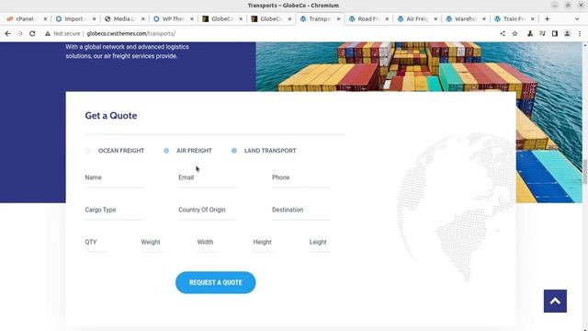The image size is (588, 331).
Task: Open a new tab with plus icon
Action: click(x=548, y=18)
